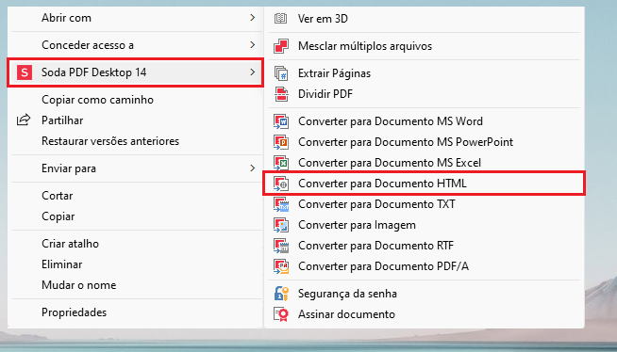Click the MS PowerPoint conversion icon
The image size is (617, 352).
click(x=281, y=142)
